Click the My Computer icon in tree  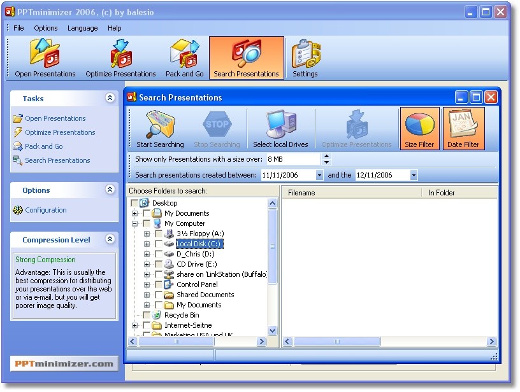click(157, 223)
